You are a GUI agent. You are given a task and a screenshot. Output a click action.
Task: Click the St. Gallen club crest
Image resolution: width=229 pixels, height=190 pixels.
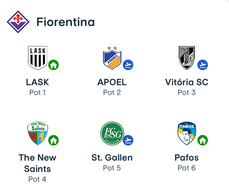pos(112,133)
